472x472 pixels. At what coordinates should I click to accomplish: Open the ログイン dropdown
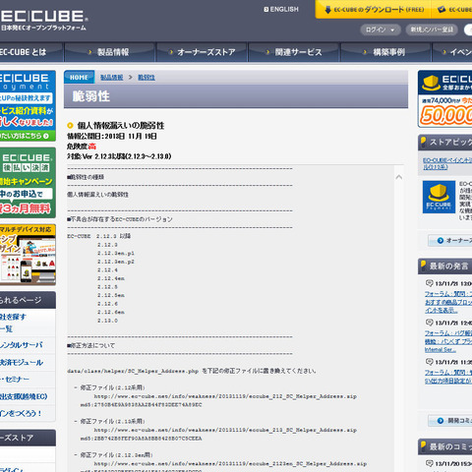(x=381, y=29)
